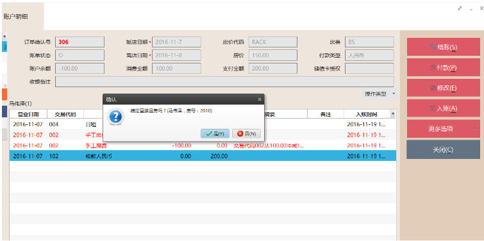Click the icon on the 入账(A) button
Image resolution: width=484 pixels, height=241 pixels.
pos(433,108)
